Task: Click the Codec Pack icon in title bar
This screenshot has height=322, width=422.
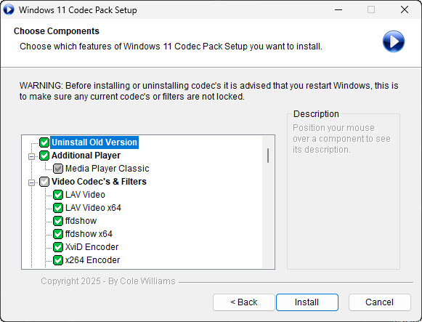Action: [9, 9]
